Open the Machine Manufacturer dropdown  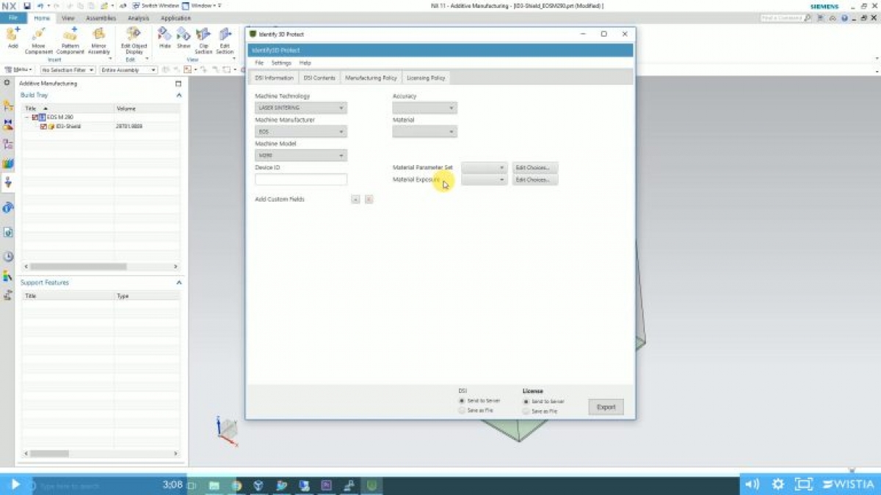point(301,131)
